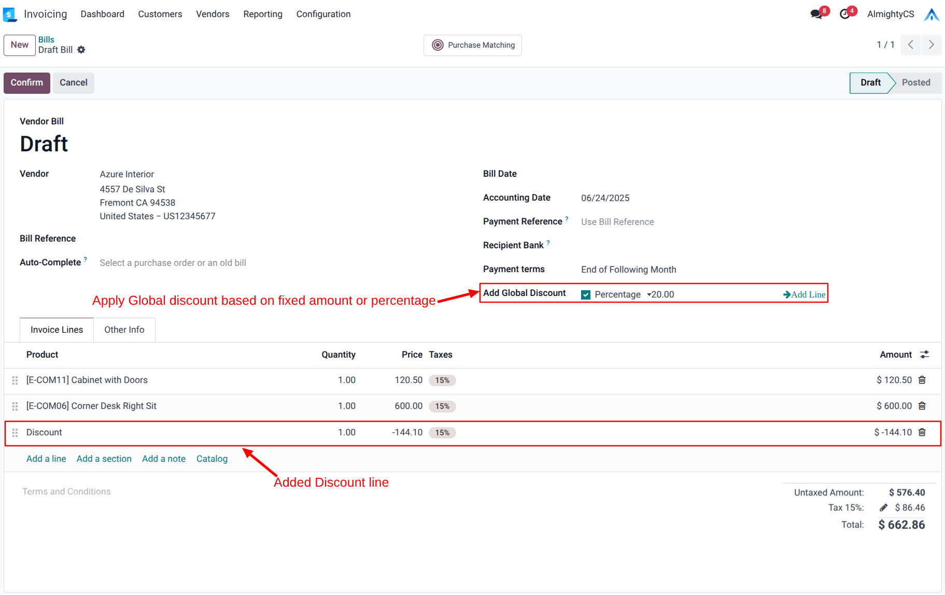Delete the Discount line with trash icon
This screenshot has height=595, width=945.
pyautogui.click(x=922, y=432)
